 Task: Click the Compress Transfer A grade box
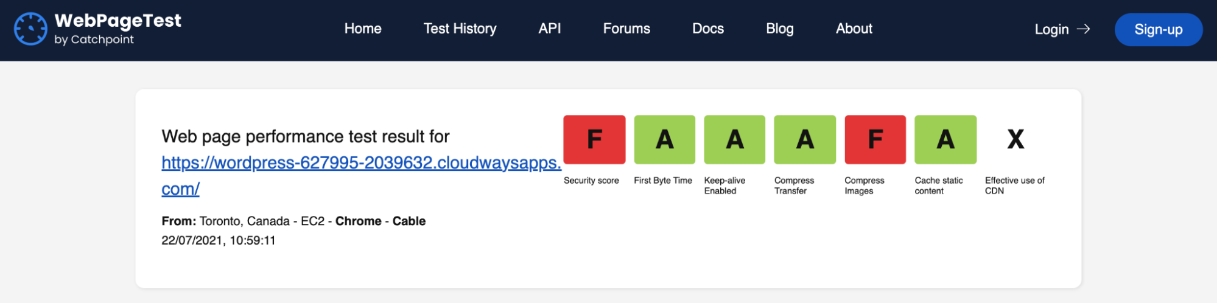click(805, 139)
